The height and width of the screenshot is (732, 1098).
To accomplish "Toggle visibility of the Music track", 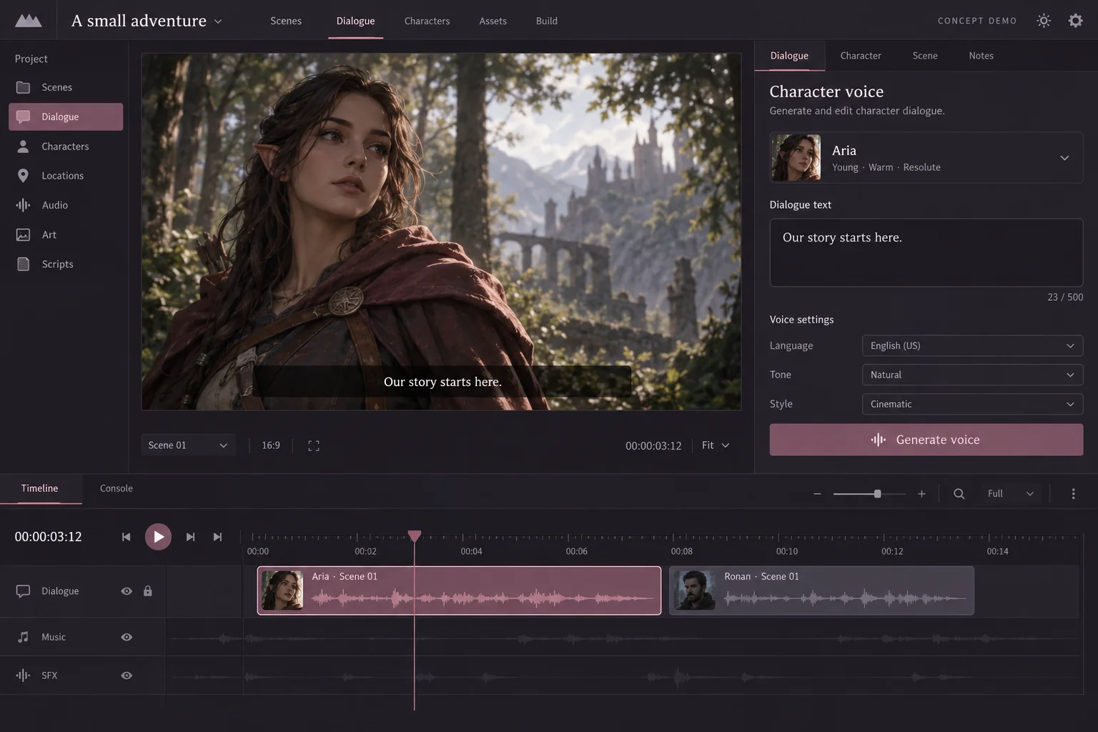I will point(127,637).
